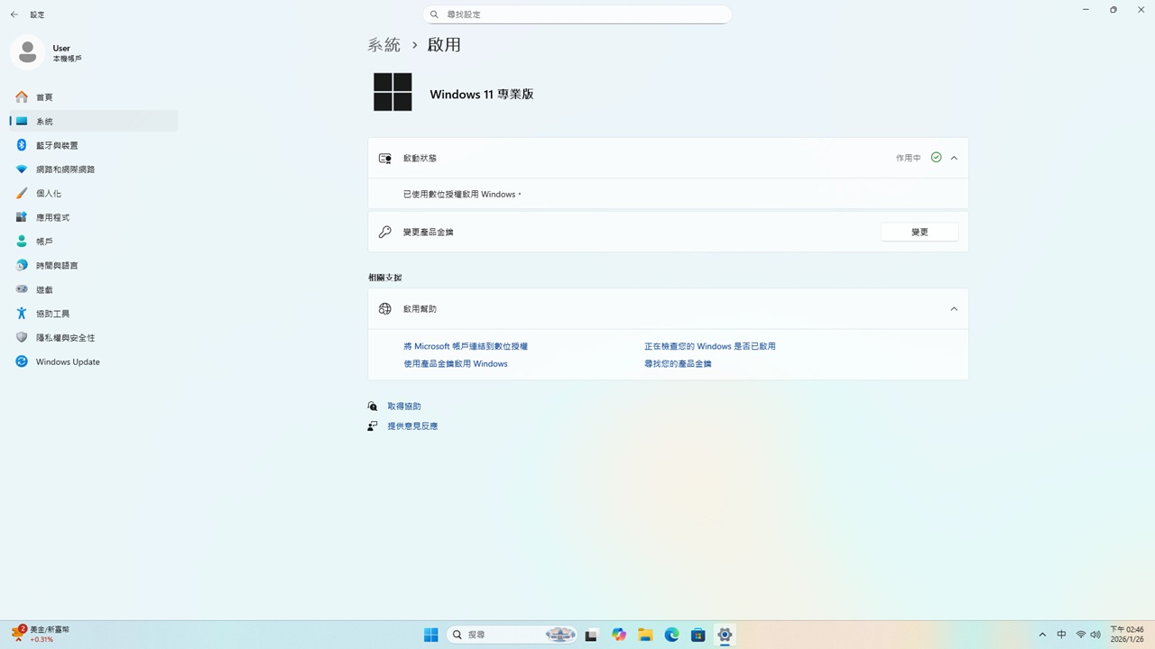The height and width of the screenshot is (649, 1155).
Task: Select 系統 in the settings sidebar
Action: (x=94, y=122)
